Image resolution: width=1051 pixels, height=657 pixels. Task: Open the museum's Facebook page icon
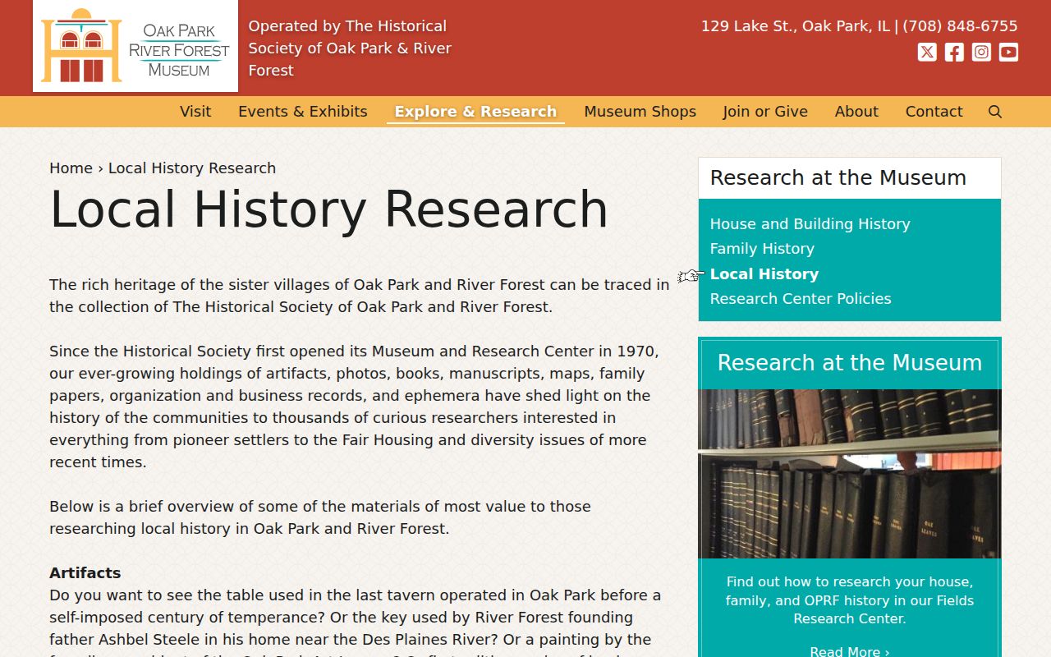[954, 53]
